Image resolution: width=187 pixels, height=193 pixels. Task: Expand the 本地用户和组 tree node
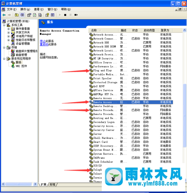coord(9,36)
